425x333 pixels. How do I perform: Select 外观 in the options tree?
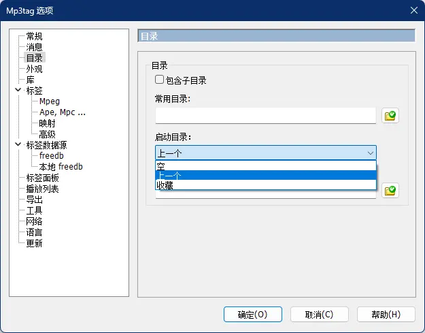[x=35, y=69]
